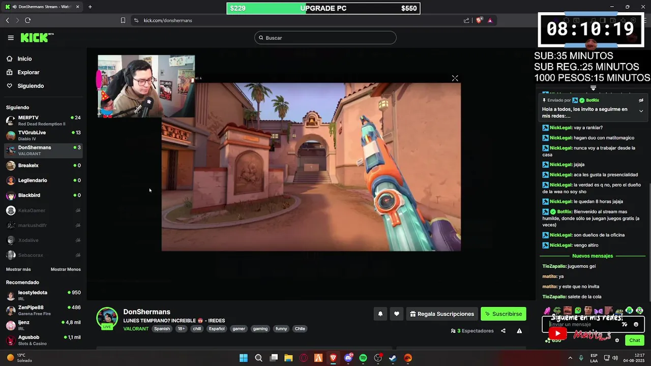Click the gaming tag
This screenshot has height=366, width=651.
coord(260,329)
